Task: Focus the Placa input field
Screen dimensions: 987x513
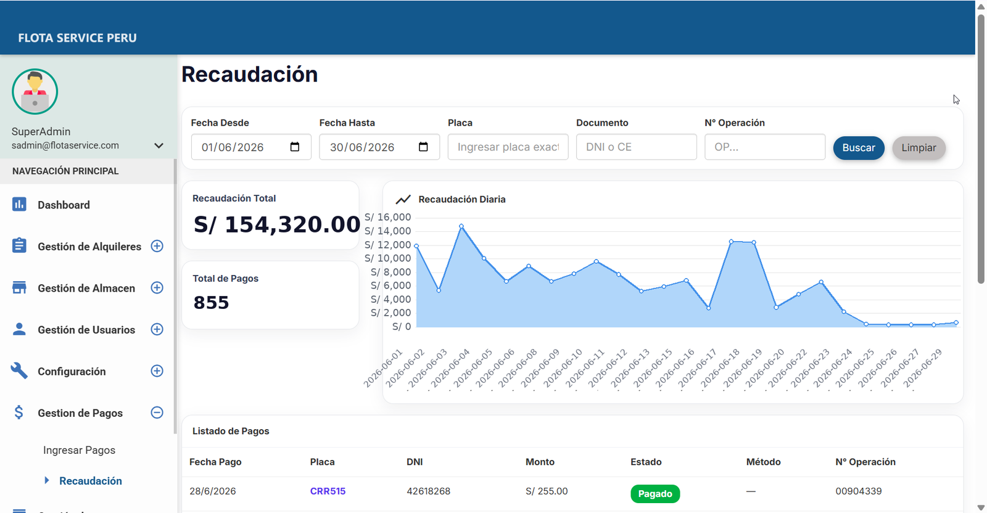Action: coord(508,147)
